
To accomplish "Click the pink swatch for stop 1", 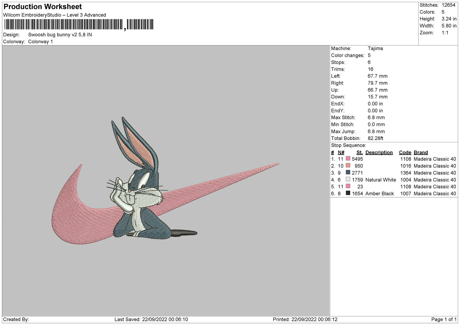I will pyautogui.click(x=348, y=159).
